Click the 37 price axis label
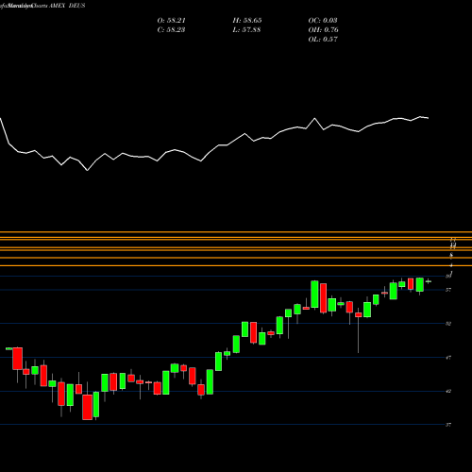The width and height of the screenshot is (472, 472). click(x=448, y=425)
